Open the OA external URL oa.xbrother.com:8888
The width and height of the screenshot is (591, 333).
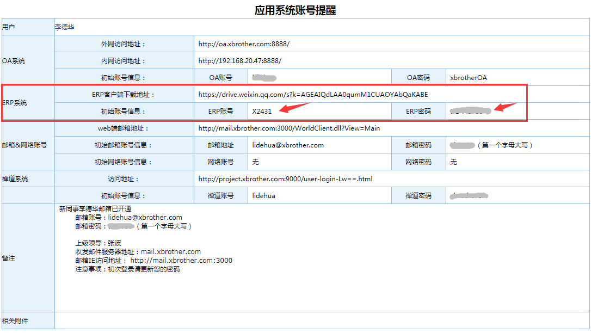tap(244, 44)
